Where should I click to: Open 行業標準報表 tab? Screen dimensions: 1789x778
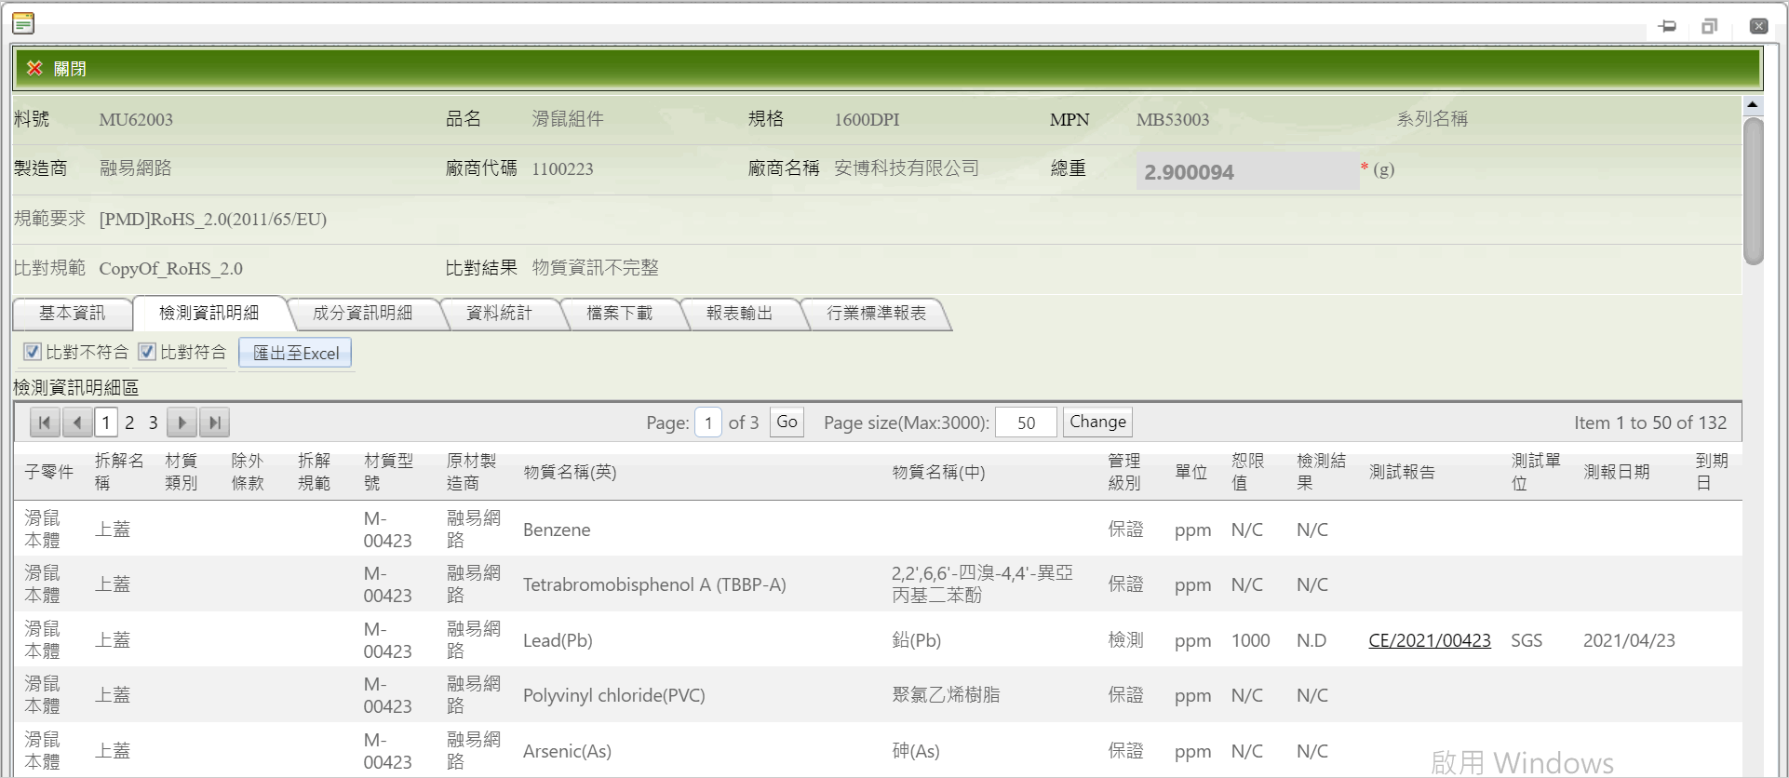877,314
